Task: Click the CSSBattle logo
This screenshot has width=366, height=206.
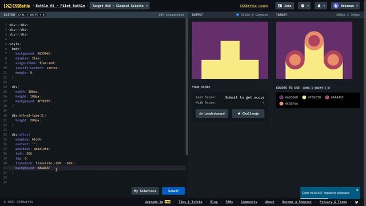Action: pos(17,6)
